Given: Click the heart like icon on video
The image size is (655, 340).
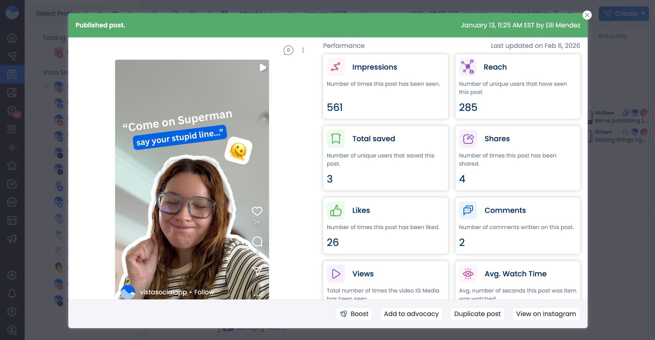Looking at the screenshot, I should coord(257,211).
